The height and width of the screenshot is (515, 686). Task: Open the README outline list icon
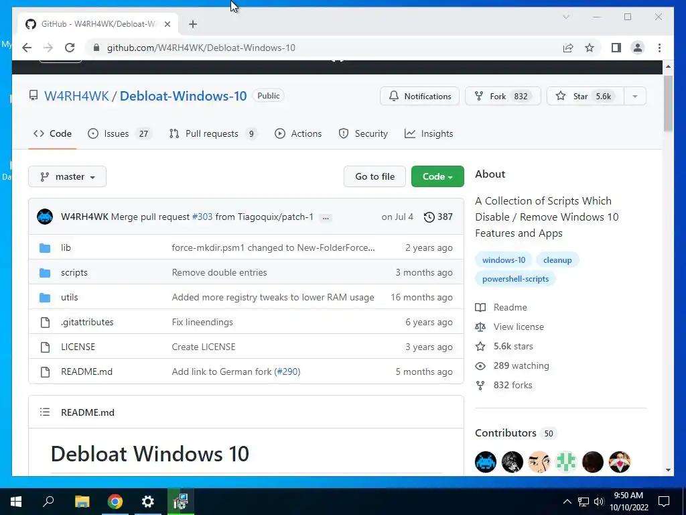45,412
